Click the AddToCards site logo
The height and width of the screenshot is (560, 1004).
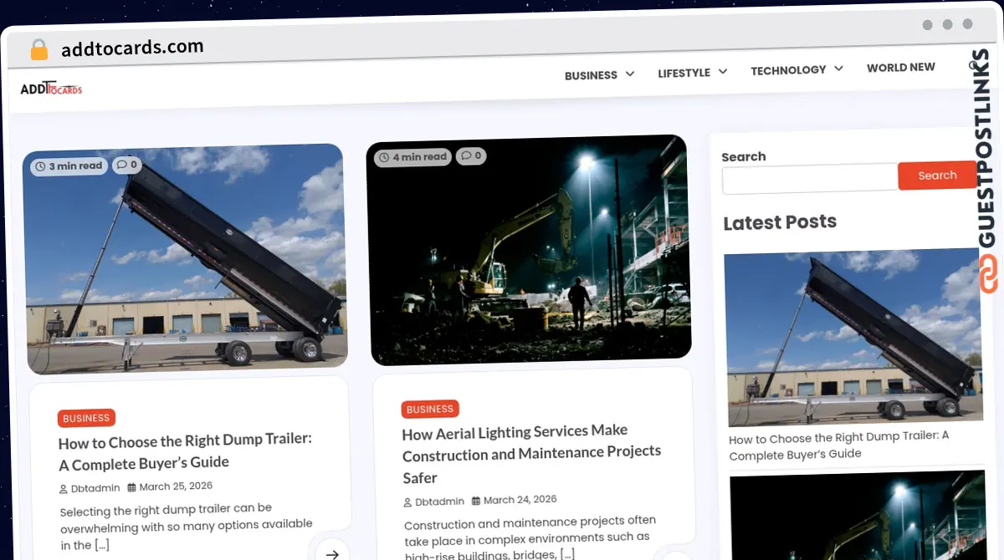tap(51, 88)
